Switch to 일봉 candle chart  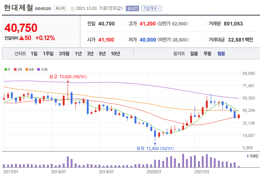pos(194,54)
